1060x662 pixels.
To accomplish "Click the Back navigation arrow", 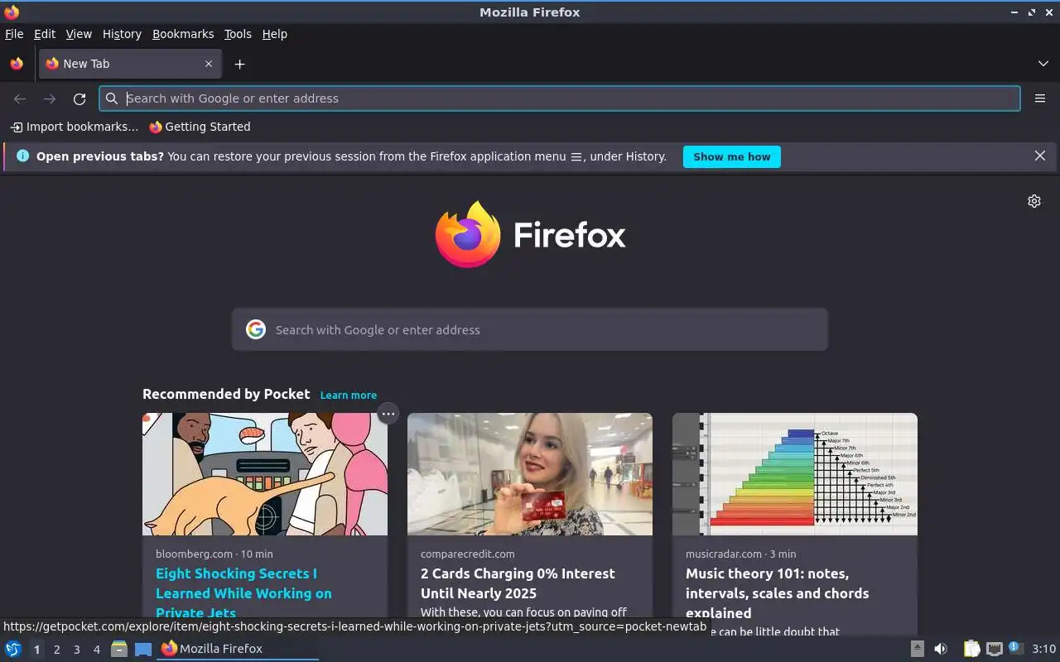I will click(x=20, y=98).
